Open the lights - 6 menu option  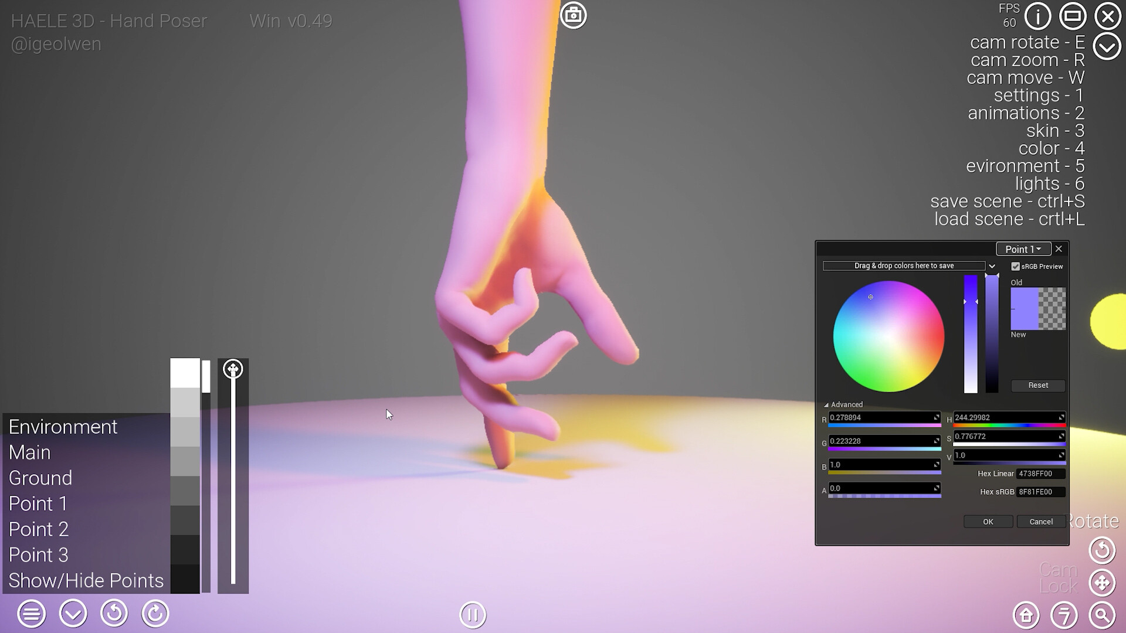click(x=1049, y=183)
